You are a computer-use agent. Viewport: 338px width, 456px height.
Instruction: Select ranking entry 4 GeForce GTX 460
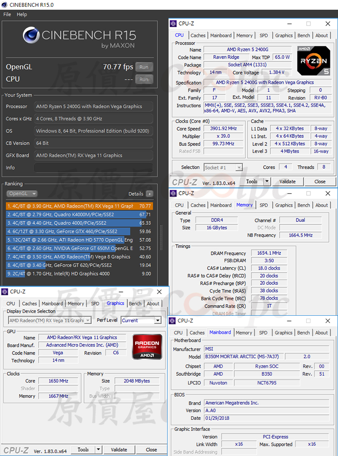pos(79,231)
